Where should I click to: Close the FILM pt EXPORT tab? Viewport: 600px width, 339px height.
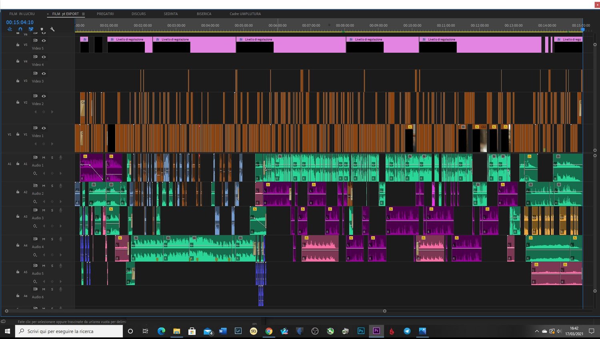(48, 14)
